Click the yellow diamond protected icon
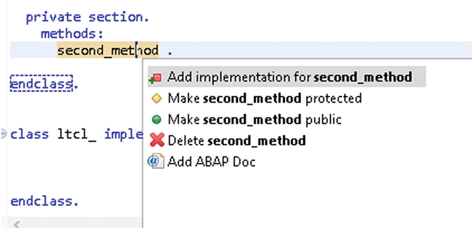Viewport: 473px width, 229px height. click(x=156, y=99)
